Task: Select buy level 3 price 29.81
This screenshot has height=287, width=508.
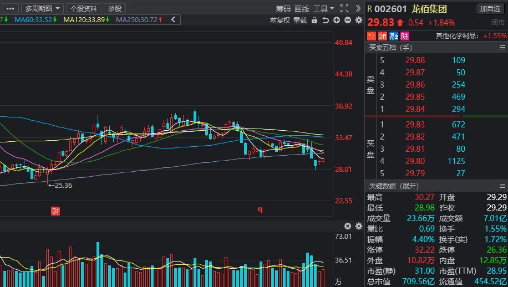Action: click(415, 149)
